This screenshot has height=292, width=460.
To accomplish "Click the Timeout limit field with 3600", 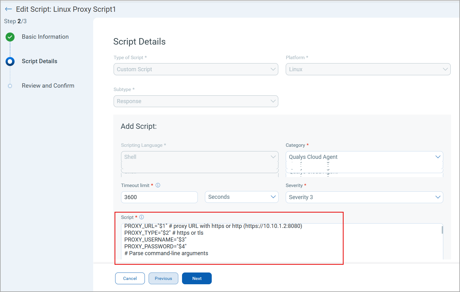I will tap(159, 197).
